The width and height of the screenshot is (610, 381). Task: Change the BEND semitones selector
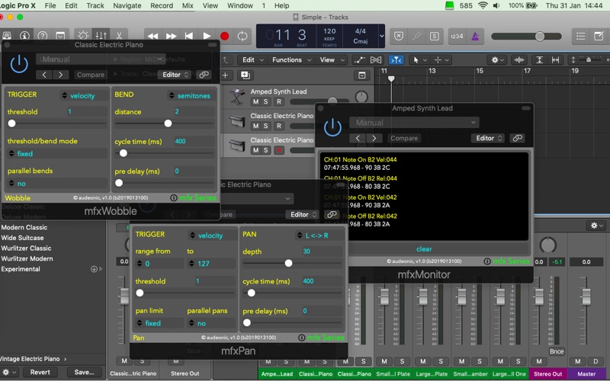coord(191,96)
